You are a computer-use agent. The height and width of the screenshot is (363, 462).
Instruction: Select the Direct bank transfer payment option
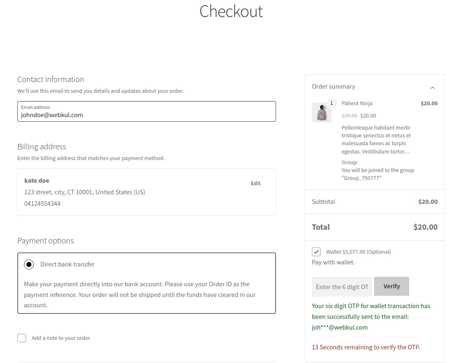click(x=29, y=264)
